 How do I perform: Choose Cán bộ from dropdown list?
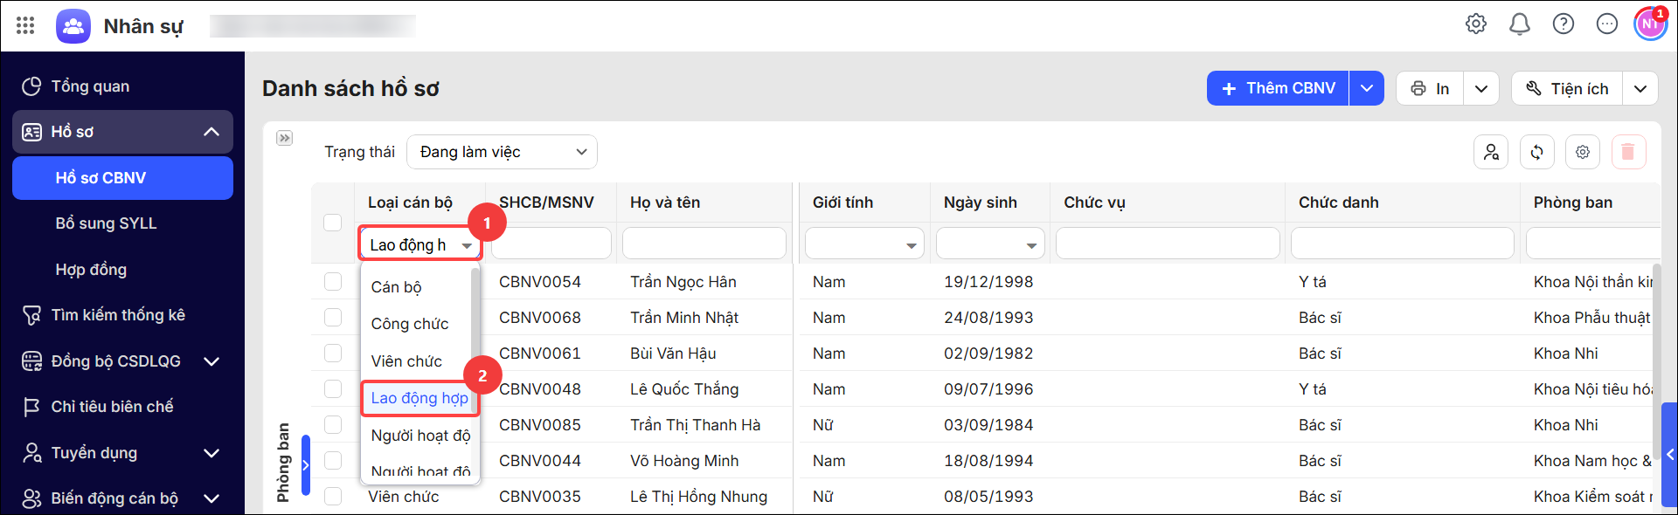click(417, 287)
